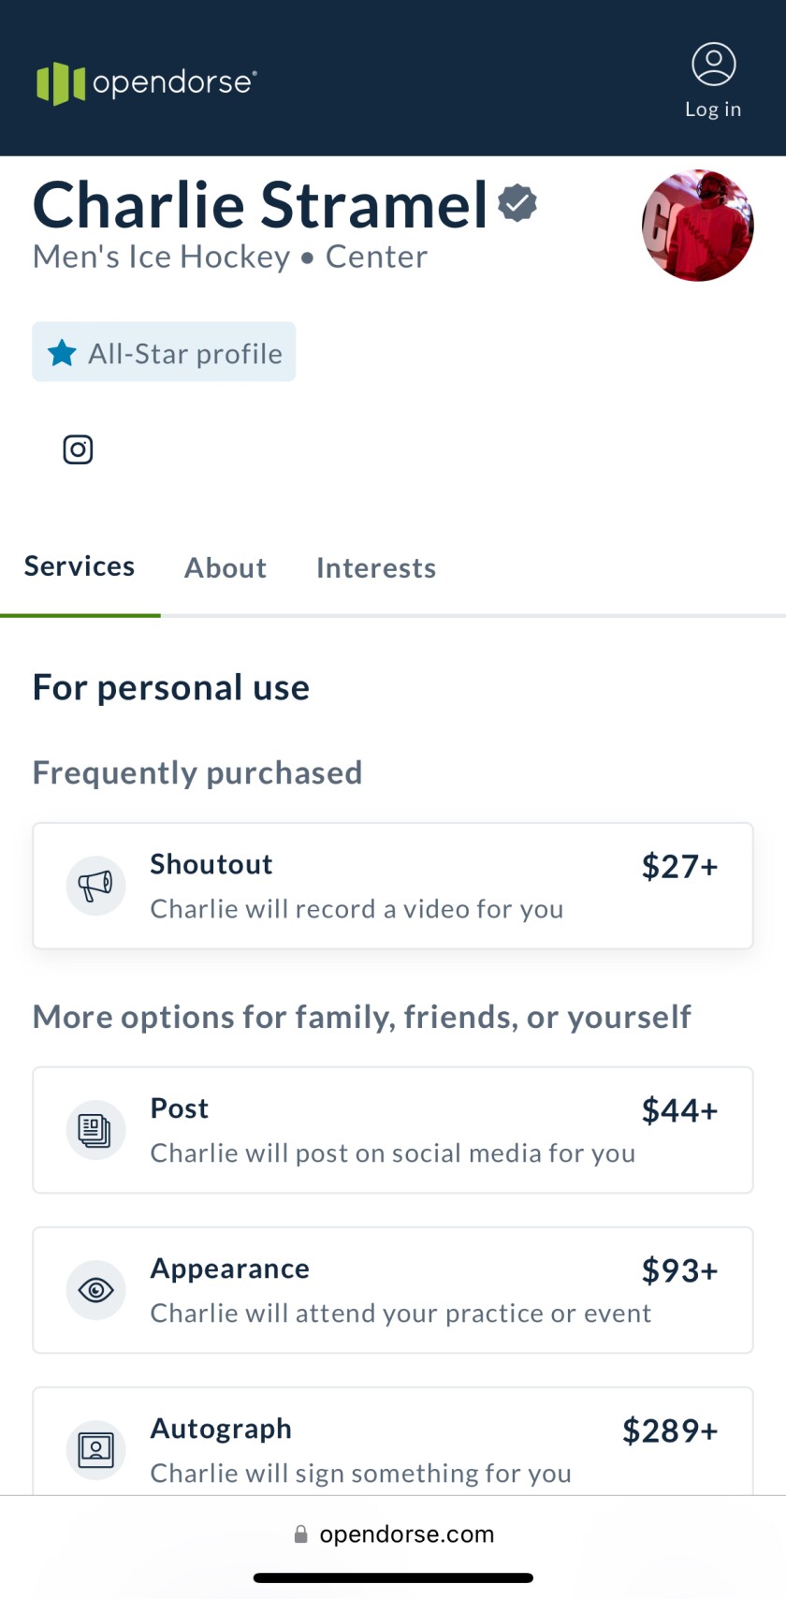The image size is (786, 1599).
Task: Open the Log in user icon
Action: pyautogui.click(x=713, y=65)
